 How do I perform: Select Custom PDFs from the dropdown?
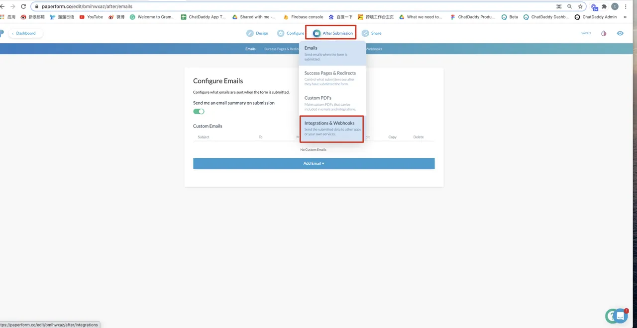click(331, 103)
